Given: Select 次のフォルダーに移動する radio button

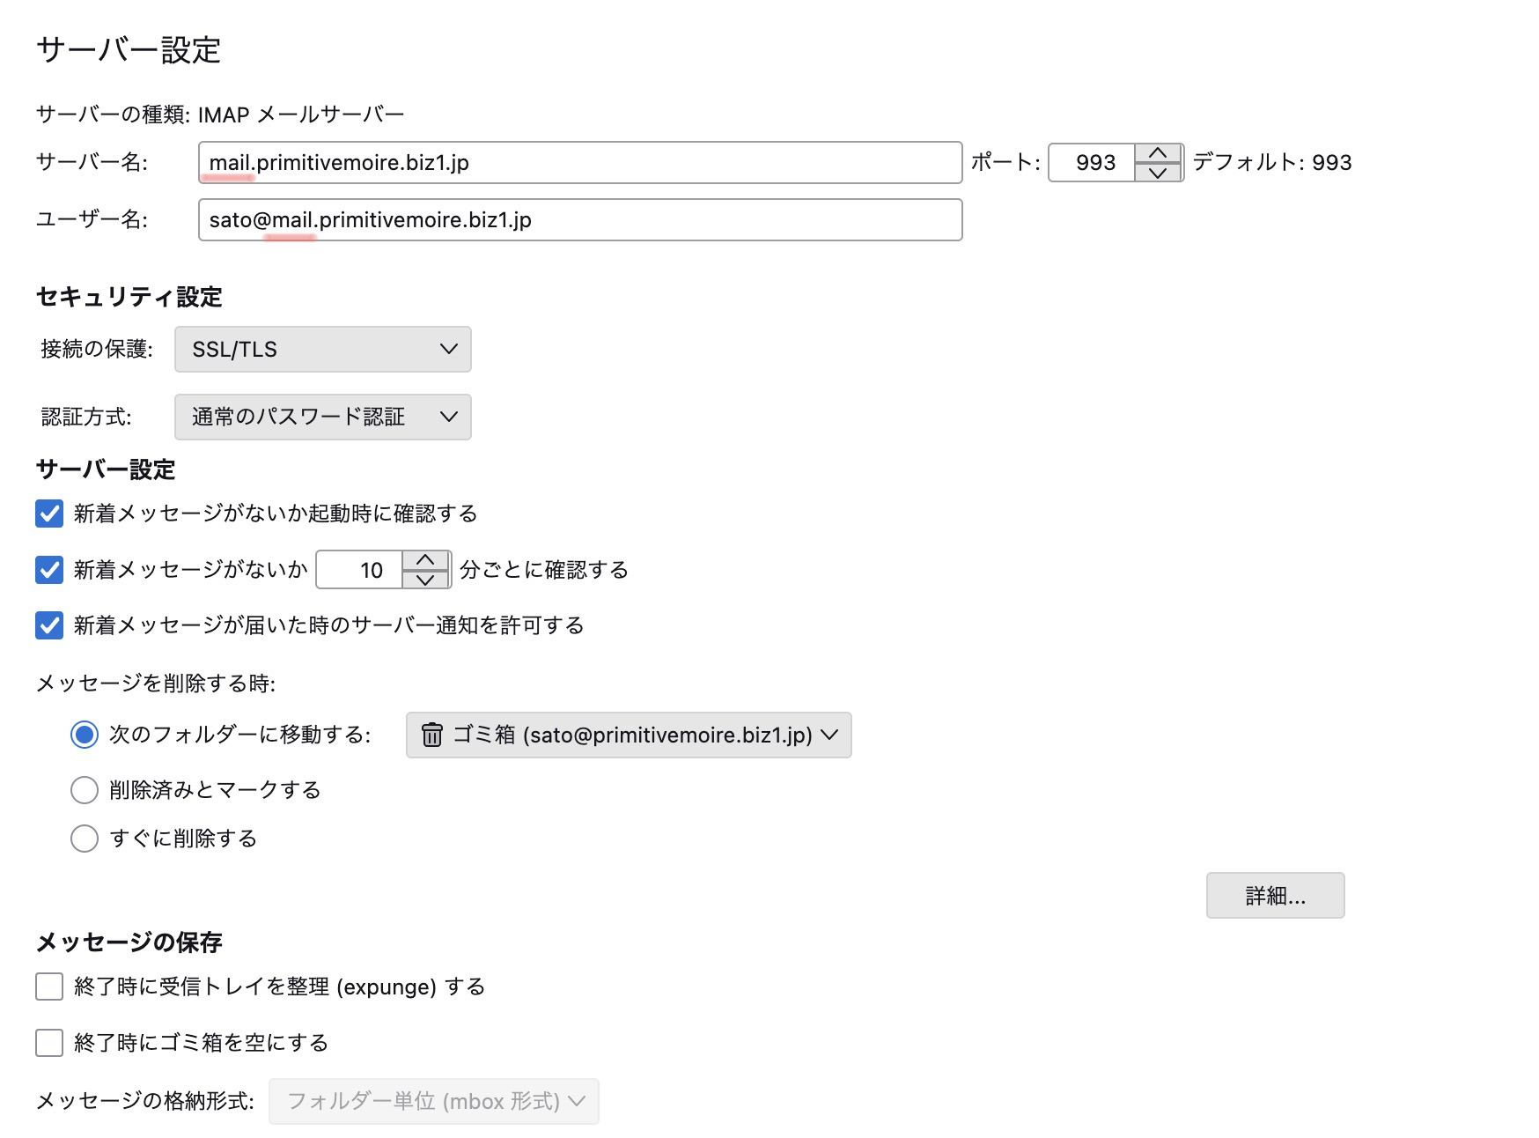Looking at the screenshot, I should pos(85,735).
